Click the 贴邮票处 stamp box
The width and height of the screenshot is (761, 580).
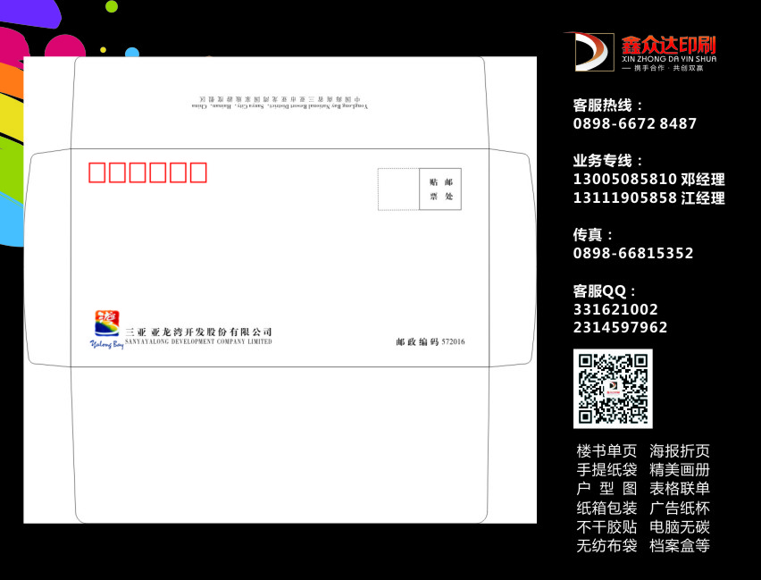(440, 189)
